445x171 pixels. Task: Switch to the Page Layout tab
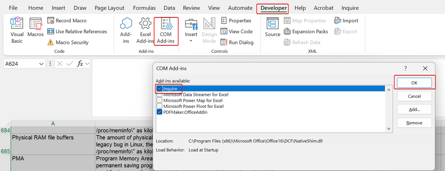point(110,8)
